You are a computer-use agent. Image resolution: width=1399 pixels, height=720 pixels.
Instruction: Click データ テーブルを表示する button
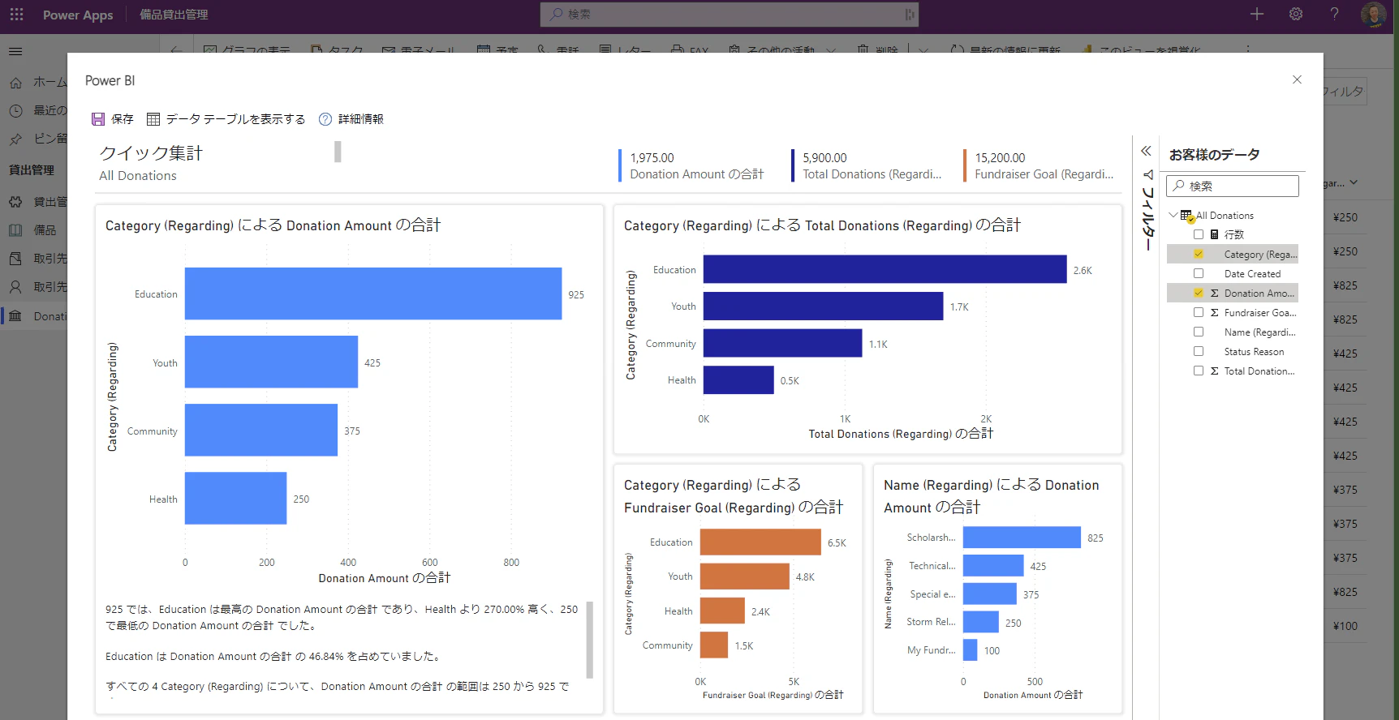coord(226,119)
